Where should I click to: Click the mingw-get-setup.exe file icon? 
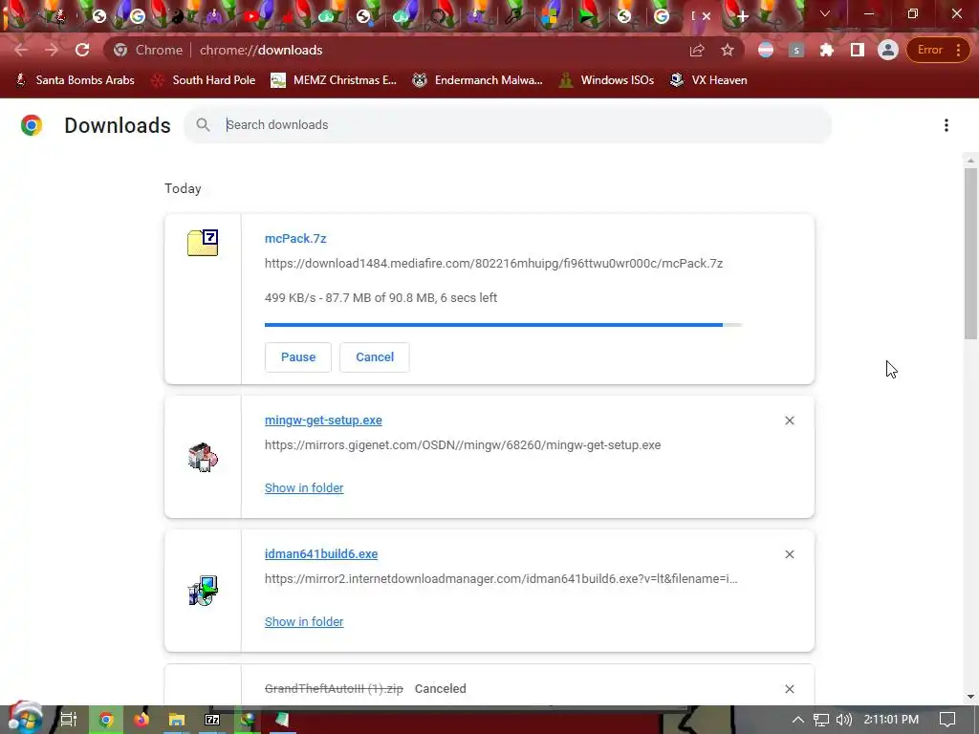203,458
